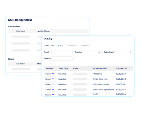The image size is (142, 113).
Task: Click the Submitted date field
Action: [x=124, y=52]
